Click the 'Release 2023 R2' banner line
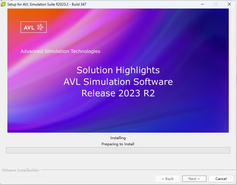 pos(118,94)
